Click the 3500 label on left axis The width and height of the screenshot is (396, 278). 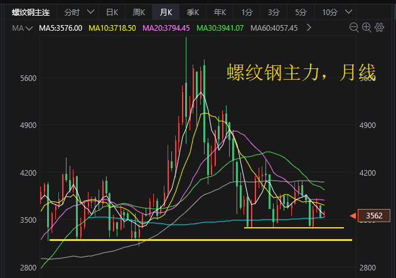click(x=28, y=220)
